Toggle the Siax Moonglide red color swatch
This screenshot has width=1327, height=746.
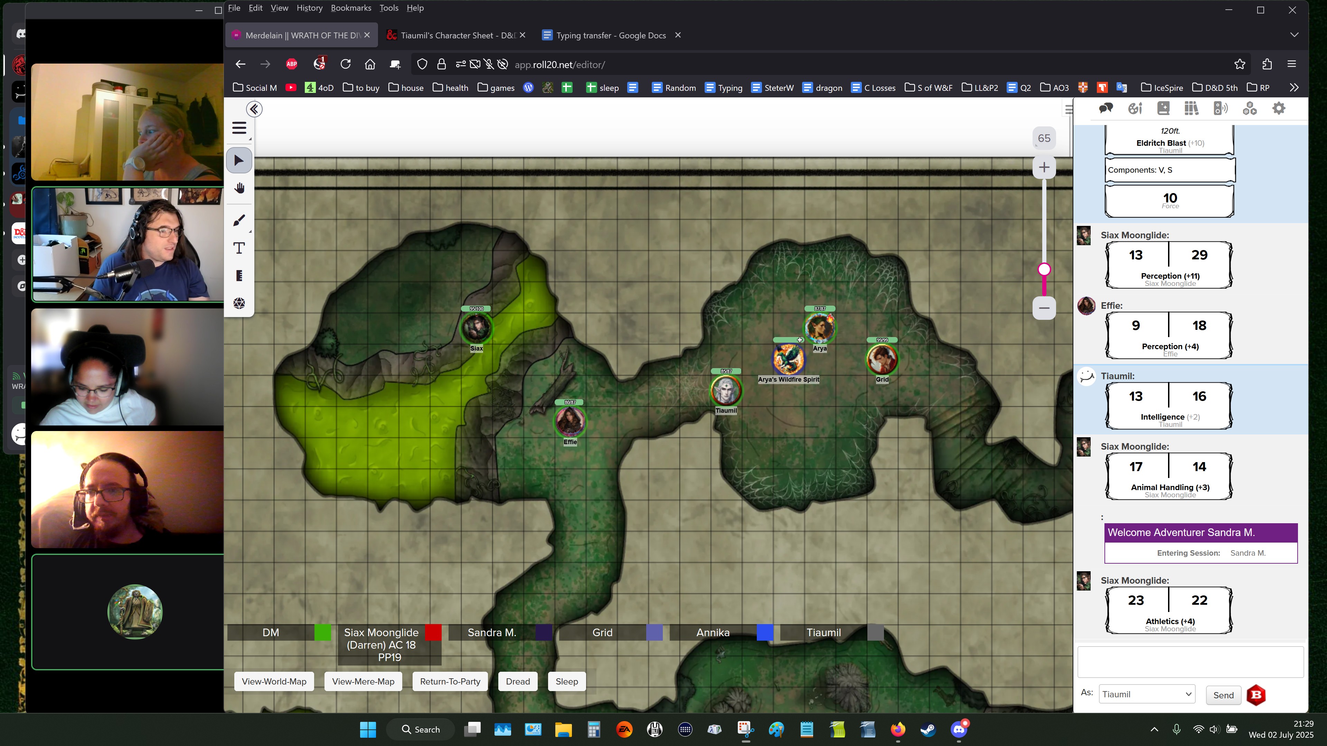point(433,633)
